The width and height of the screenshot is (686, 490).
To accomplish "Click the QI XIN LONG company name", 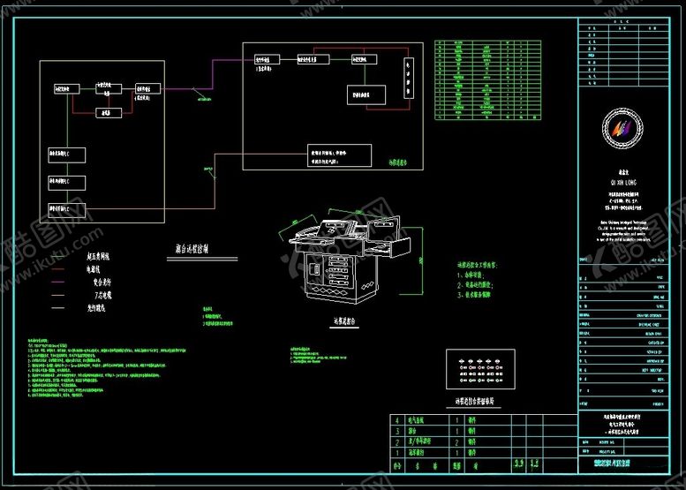I will [x=622, y=183].
